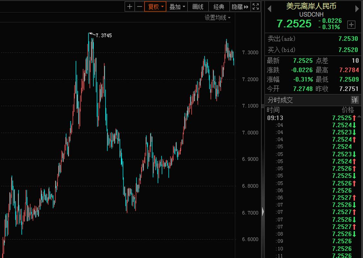
Task: Add USDCNH to watchlist with plus icon
Action: [351, 25]
